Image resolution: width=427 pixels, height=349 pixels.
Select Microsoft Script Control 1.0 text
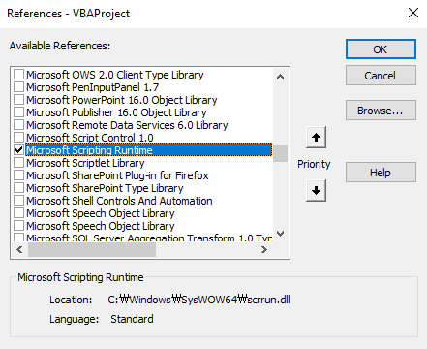[90, 138]
